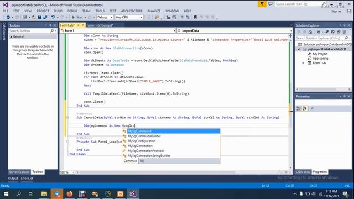Click the Open File toolbar icon
Viewport: 354px width, 199px height.
click(x=34, y=17)
